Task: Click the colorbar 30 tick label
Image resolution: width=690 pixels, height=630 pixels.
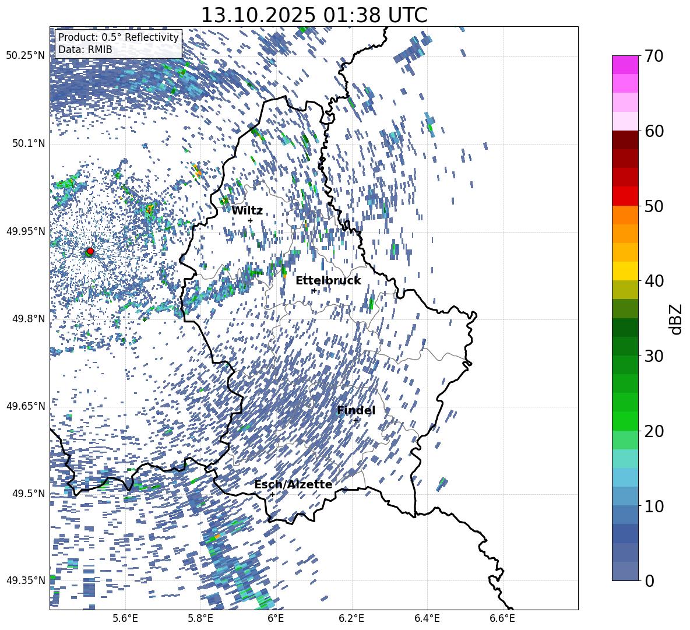Action: [x=654, y=356]
